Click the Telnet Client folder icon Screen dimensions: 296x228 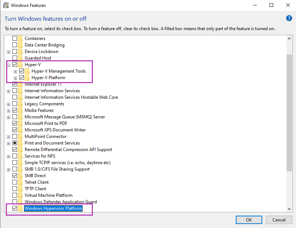coord(20,182)
